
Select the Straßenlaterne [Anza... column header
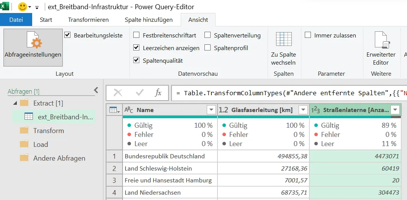[x=355, y=110]
